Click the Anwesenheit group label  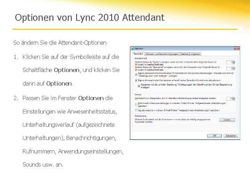(x=141, y=59)
